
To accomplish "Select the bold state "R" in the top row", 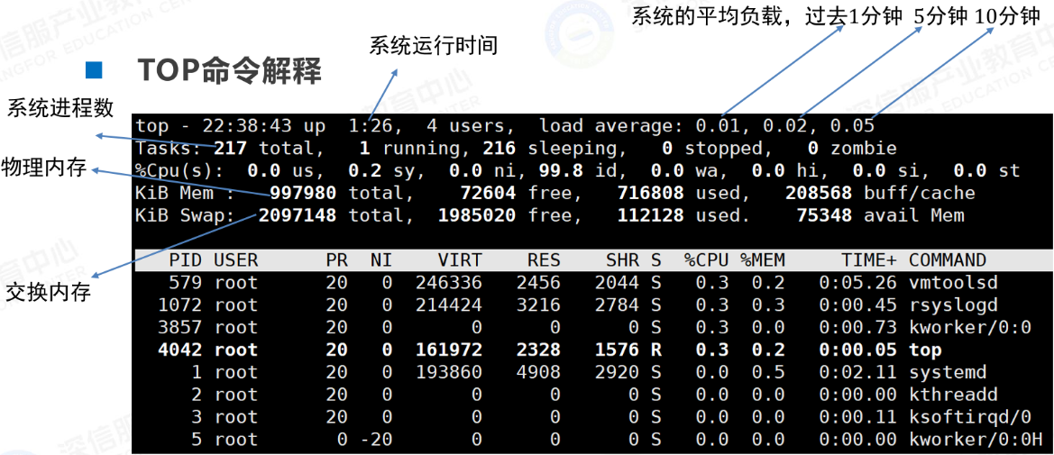I will pyautogui.click(x=656, y=350).
